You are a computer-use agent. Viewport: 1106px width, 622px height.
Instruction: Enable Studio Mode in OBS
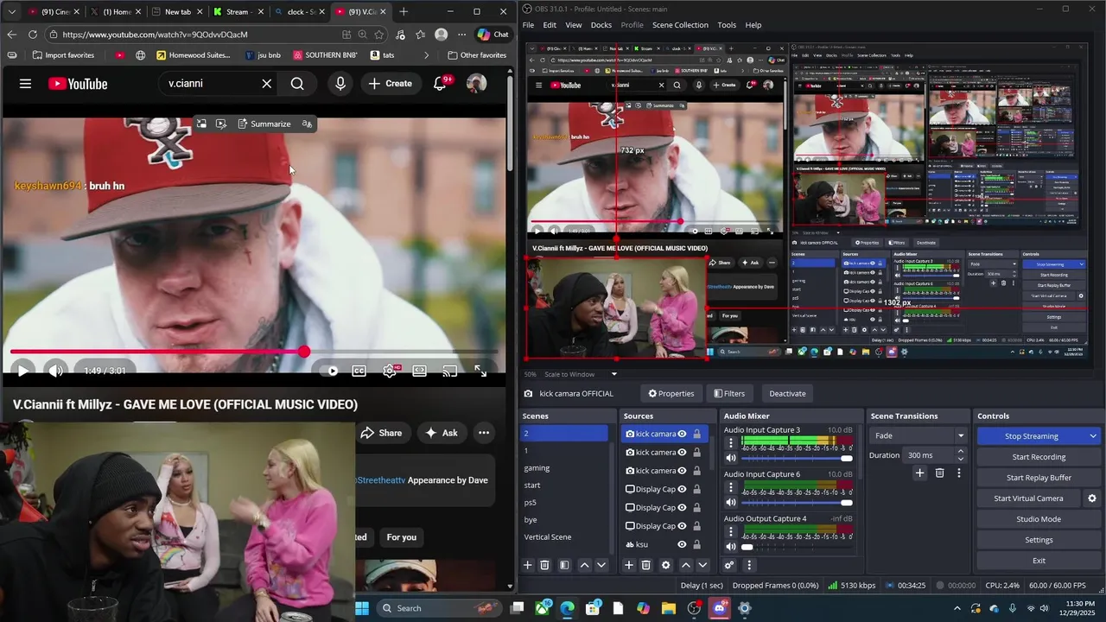(x=1039, y=519)
